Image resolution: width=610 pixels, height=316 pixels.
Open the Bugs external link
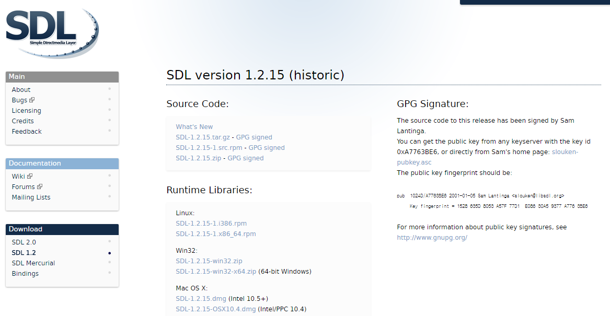pos(23,100)
